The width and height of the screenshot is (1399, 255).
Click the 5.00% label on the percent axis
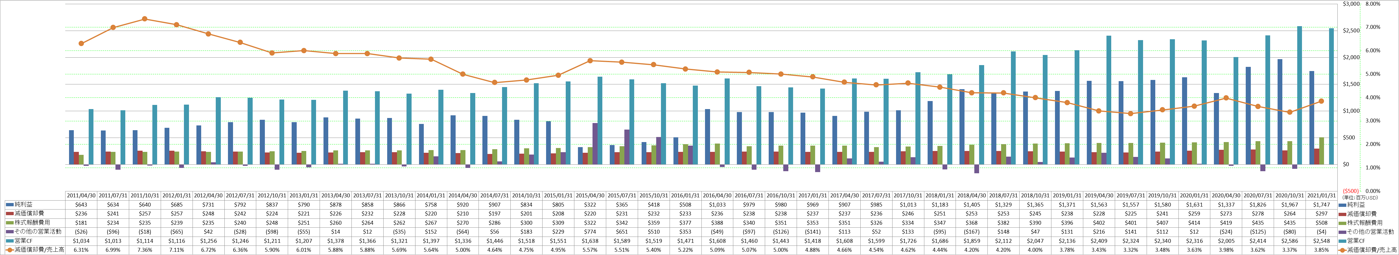1373,74
